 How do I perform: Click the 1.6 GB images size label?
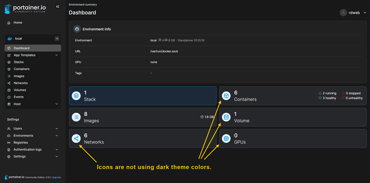[207, 117]
